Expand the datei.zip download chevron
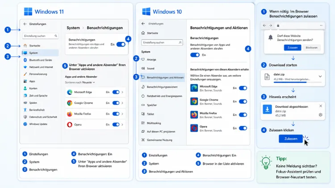Viewport: 335px width, 188px height. tap(320, 76)
